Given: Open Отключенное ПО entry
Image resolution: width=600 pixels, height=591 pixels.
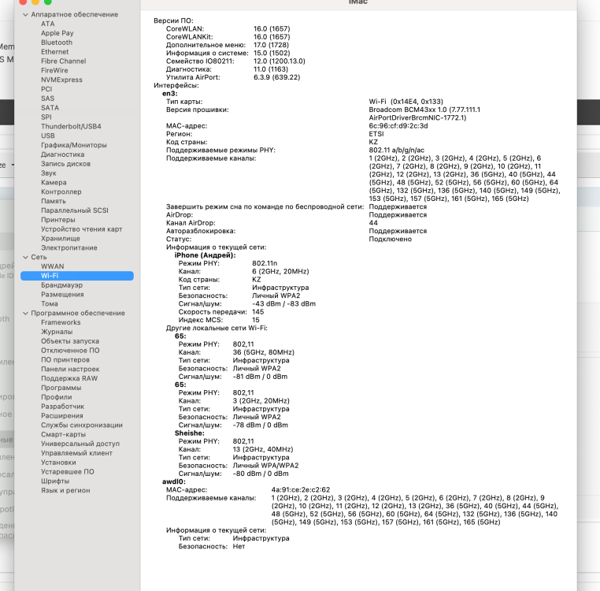Looking at the screenshot, I should point(70,351).
